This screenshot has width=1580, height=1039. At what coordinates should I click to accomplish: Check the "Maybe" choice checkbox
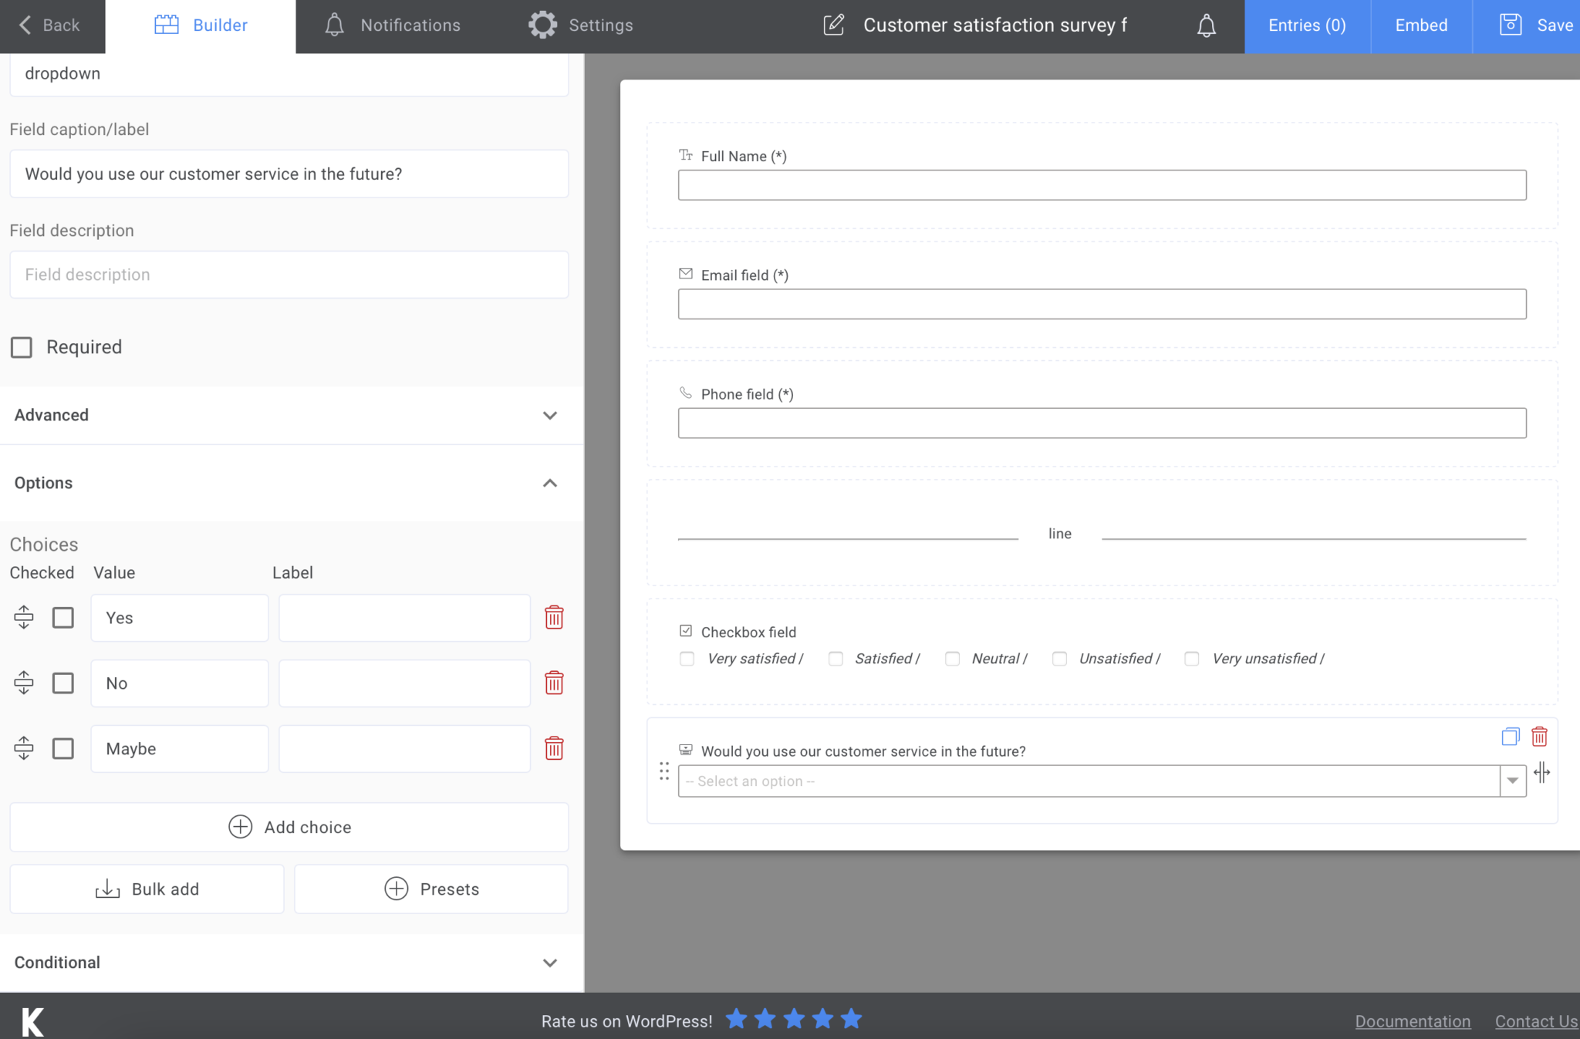(62, 747)
